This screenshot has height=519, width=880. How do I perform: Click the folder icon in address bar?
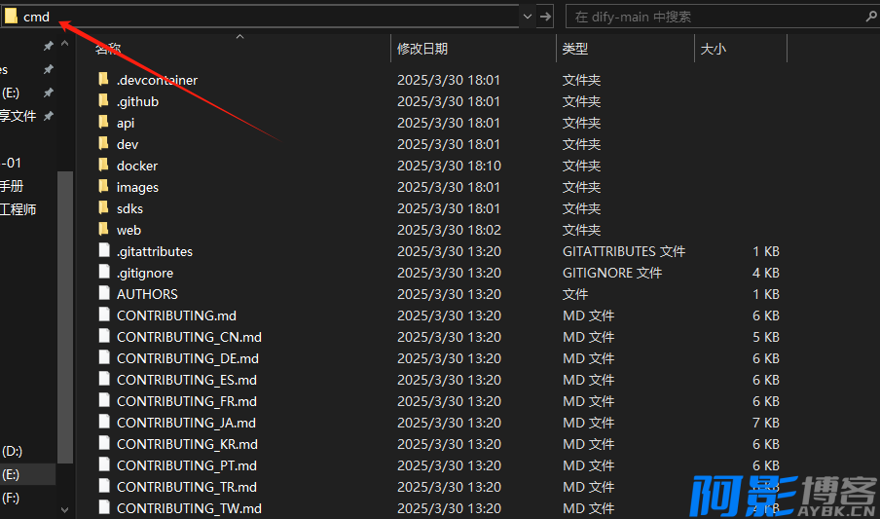point(11,17)
